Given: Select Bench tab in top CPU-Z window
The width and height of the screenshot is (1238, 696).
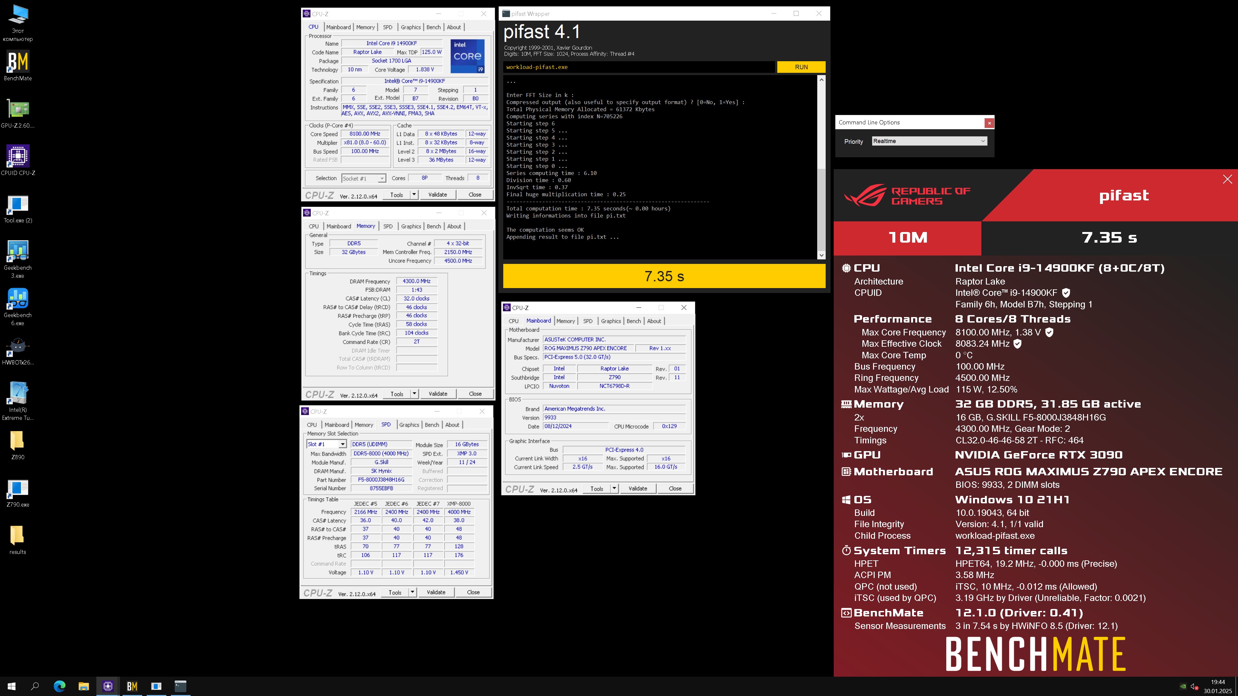Looking at the screenshot, I should click(434, 27).
